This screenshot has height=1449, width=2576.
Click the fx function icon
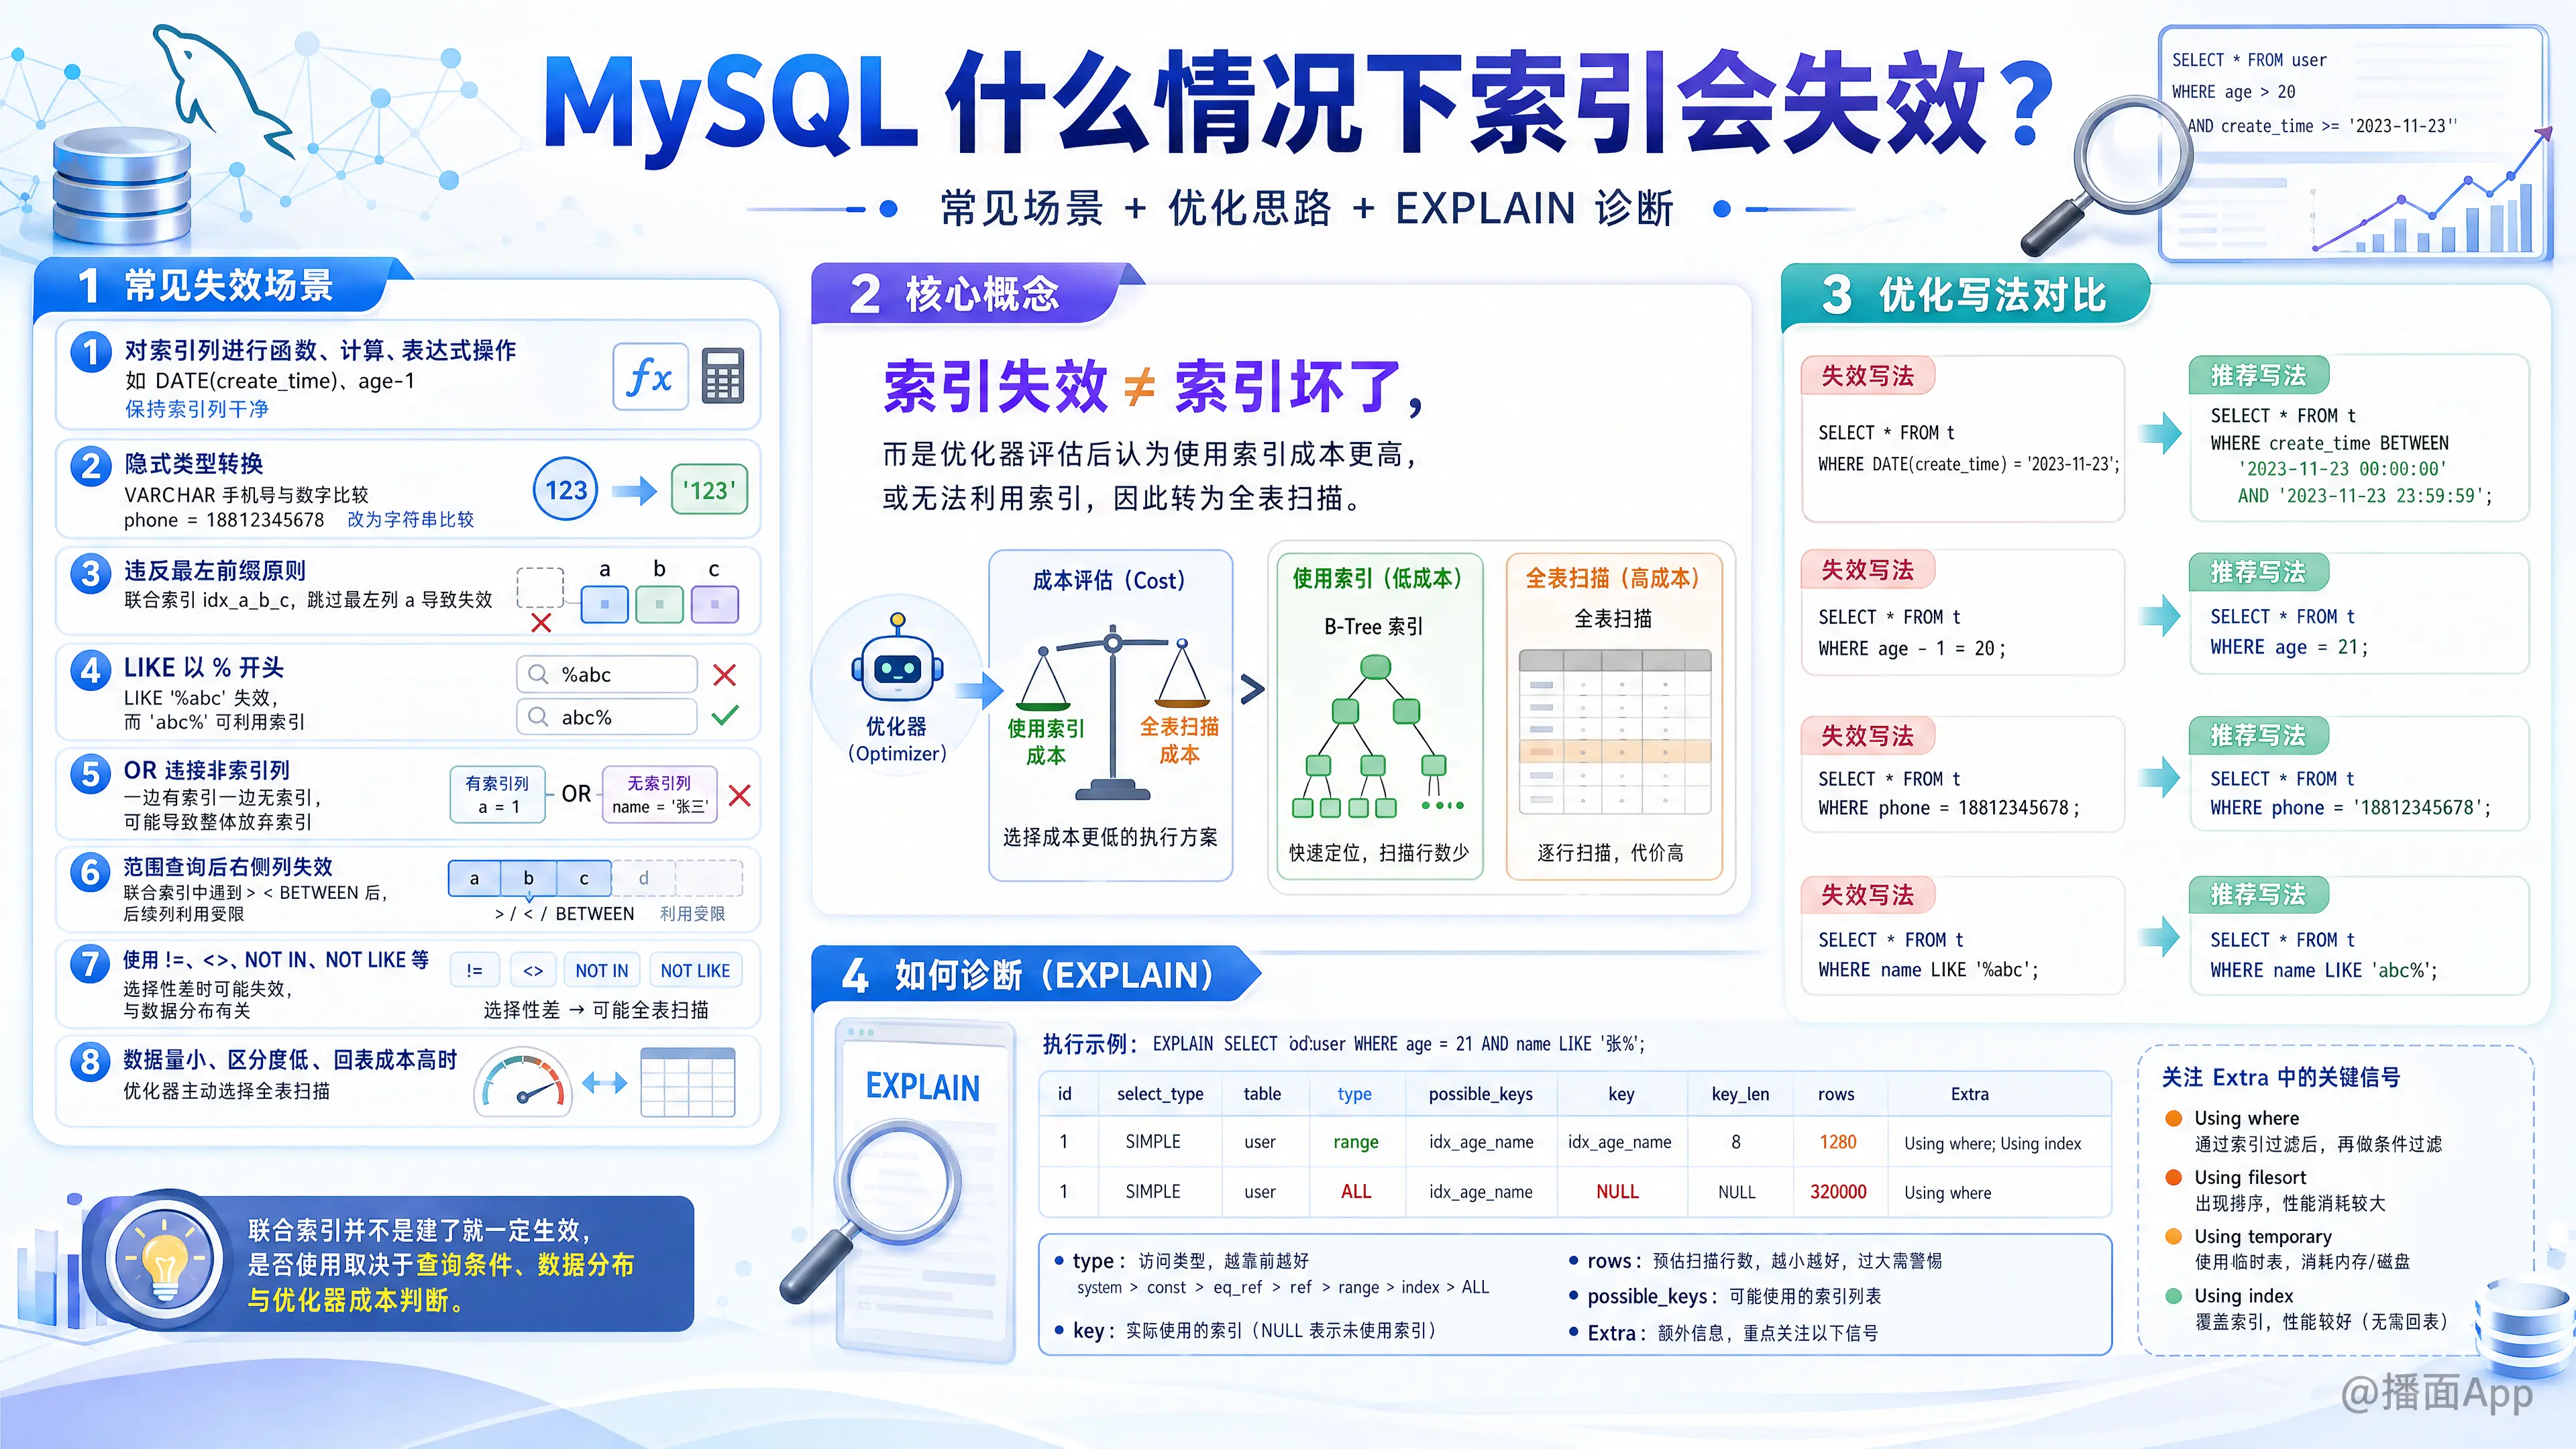[650, 377]
